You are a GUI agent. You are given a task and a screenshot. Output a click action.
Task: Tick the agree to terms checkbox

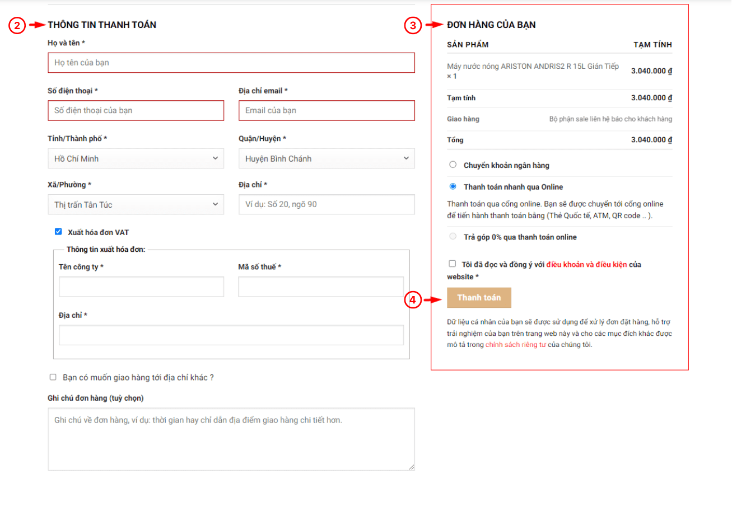click(452, 264)
